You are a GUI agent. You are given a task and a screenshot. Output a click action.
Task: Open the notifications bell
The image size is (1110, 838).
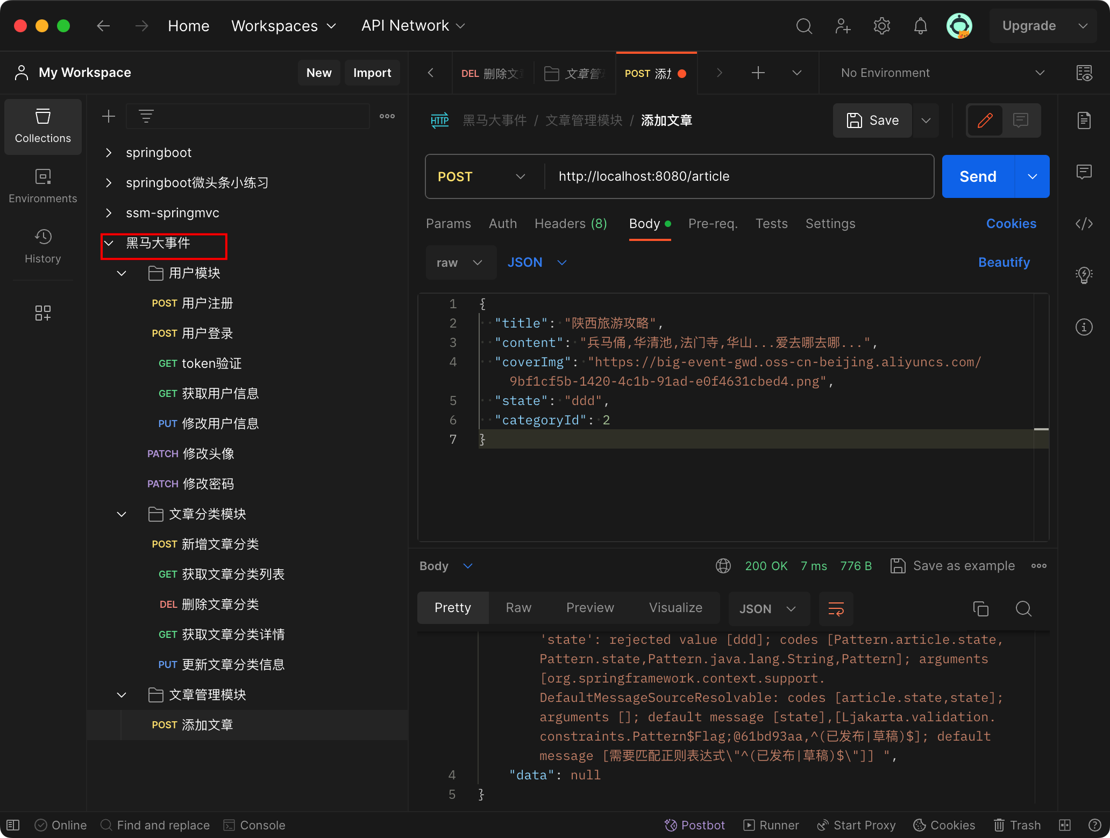click(920, 26)
